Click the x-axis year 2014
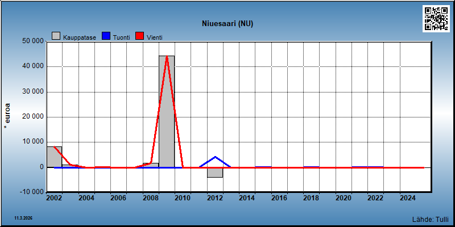 coord(247,198)
